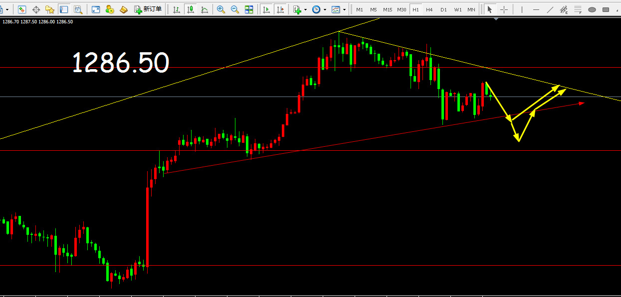Image resolution: width=621 pixels, height=297 pixels.
Task: Open the Market Watch window
Action: tap(21, 9)
